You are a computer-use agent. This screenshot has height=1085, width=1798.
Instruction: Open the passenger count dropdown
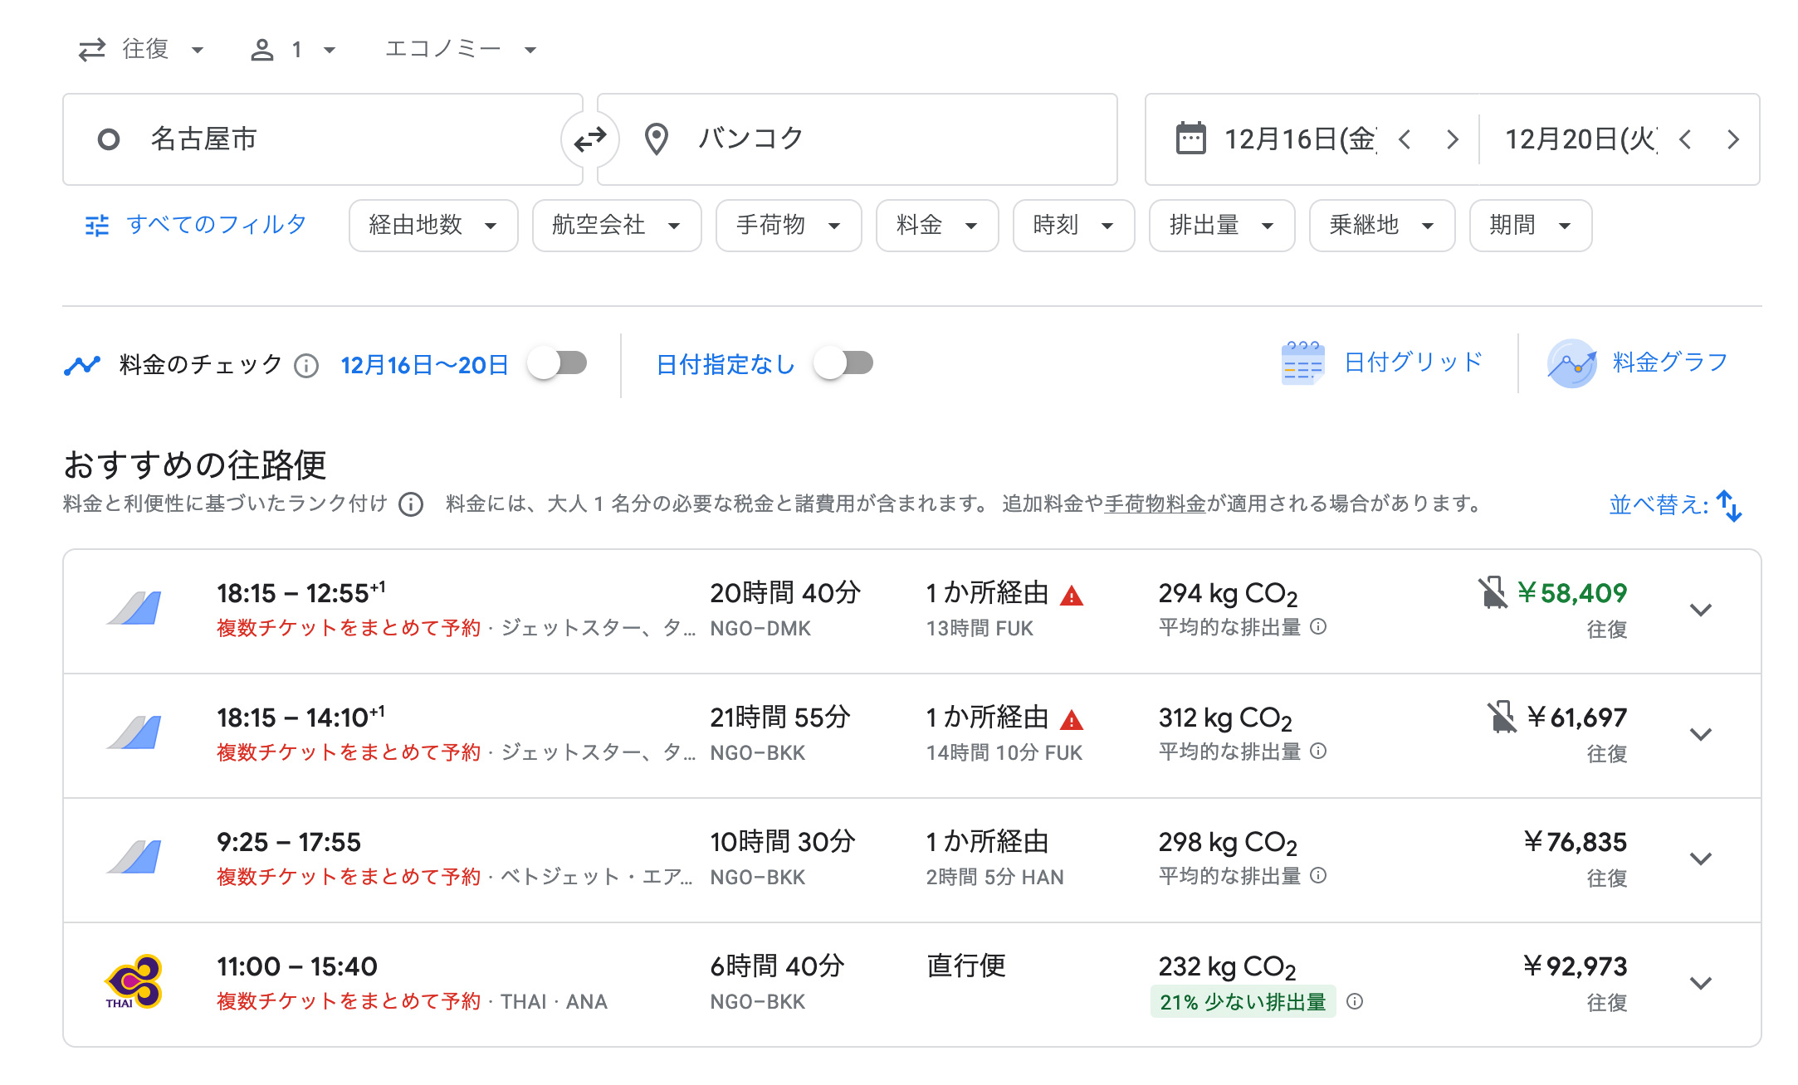293,50
